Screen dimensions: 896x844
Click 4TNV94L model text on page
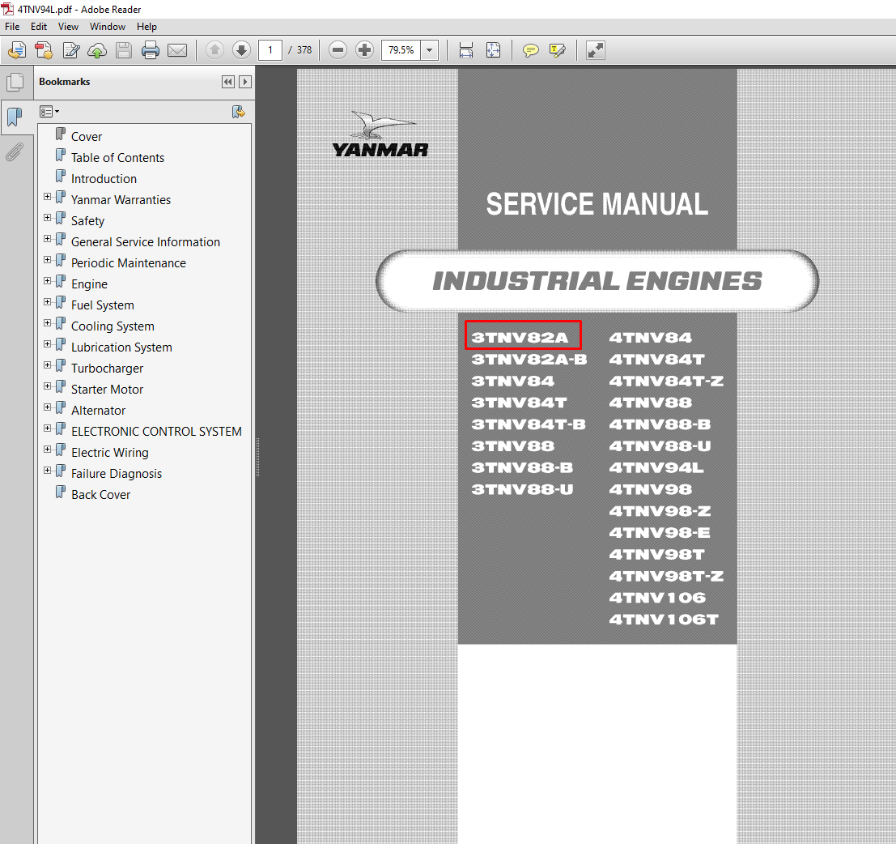tap(656, 467)
